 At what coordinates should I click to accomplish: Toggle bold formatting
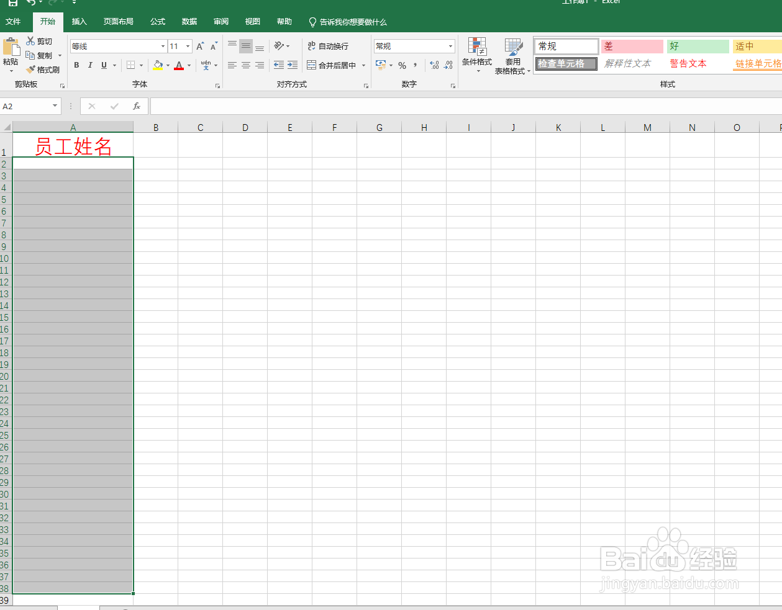pyautogui.click(x=76, y=65)
